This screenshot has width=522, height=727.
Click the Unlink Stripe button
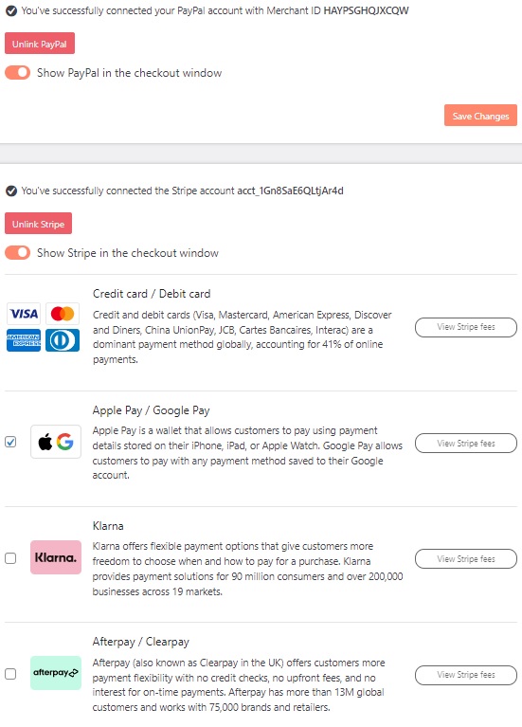[x=39, y=224]
